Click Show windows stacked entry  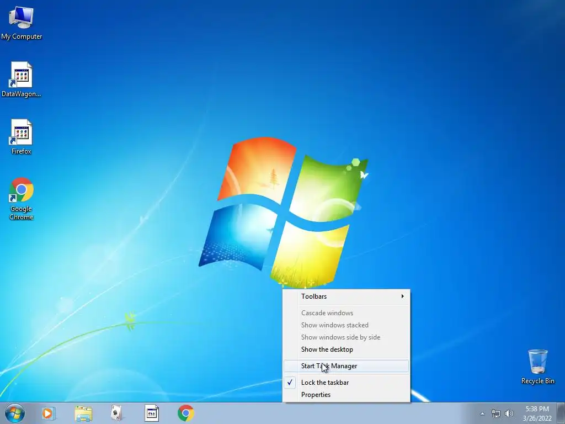(347, 325)
